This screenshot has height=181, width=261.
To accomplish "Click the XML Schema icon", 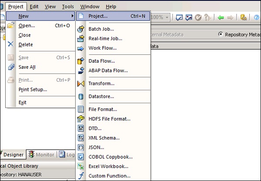I will click(80, 138).
